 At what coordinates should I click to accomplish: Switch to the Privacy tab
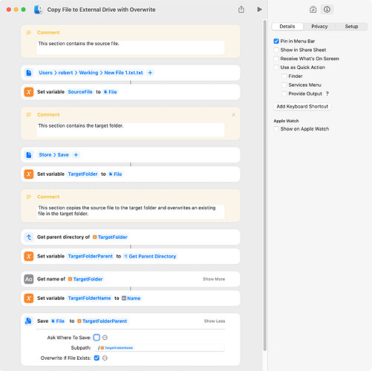pos(319,27)
